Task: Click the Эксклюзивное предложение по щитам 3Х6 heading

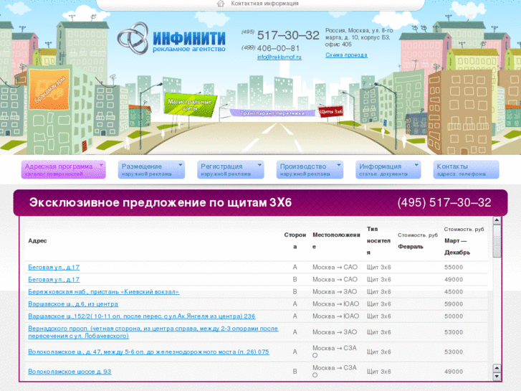Action: (160, 202)
